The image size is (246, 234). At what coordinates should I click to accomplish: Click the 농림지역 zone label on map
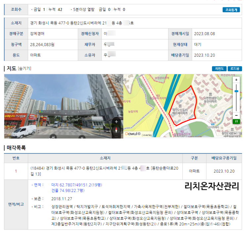133,112
